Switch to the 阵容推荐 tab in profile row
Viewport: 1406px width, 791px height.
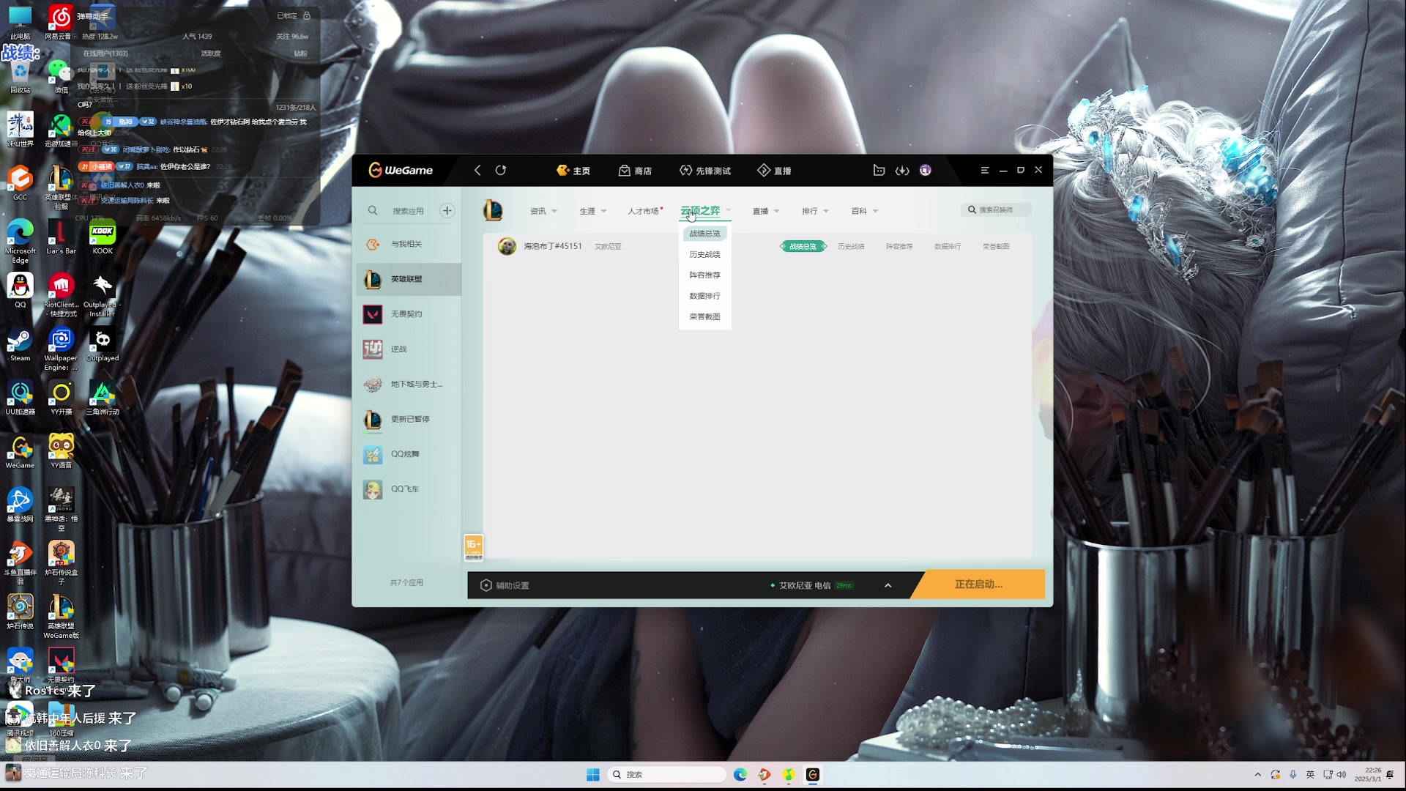899,246
